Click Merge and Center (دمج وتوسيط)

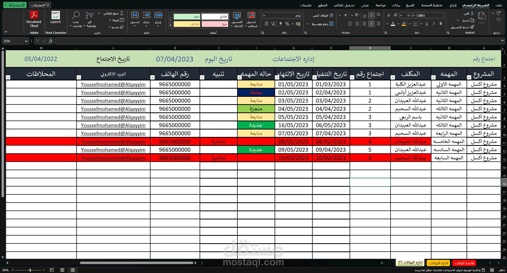(322, 24)
